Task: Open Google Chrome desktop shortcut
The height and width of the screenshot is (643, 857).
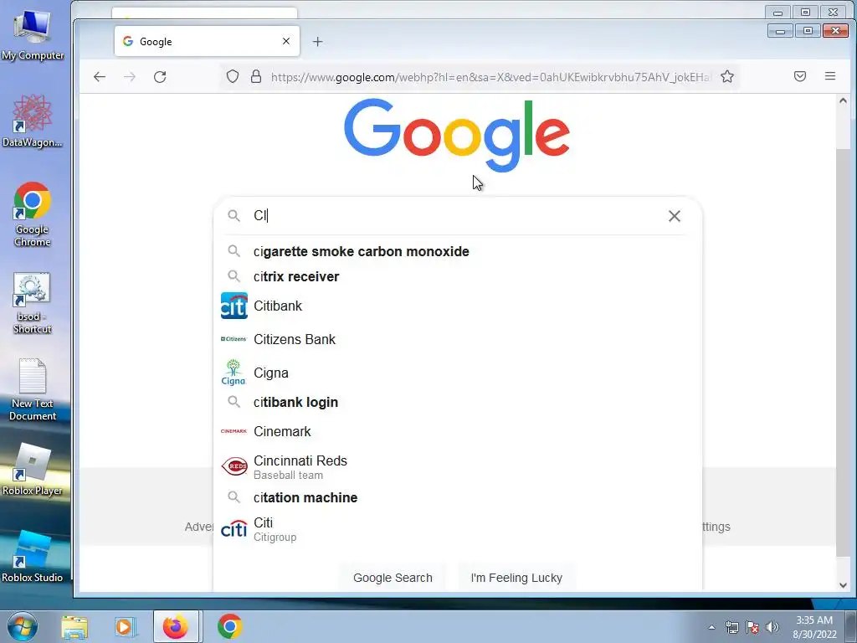Action: pos(33,214)
